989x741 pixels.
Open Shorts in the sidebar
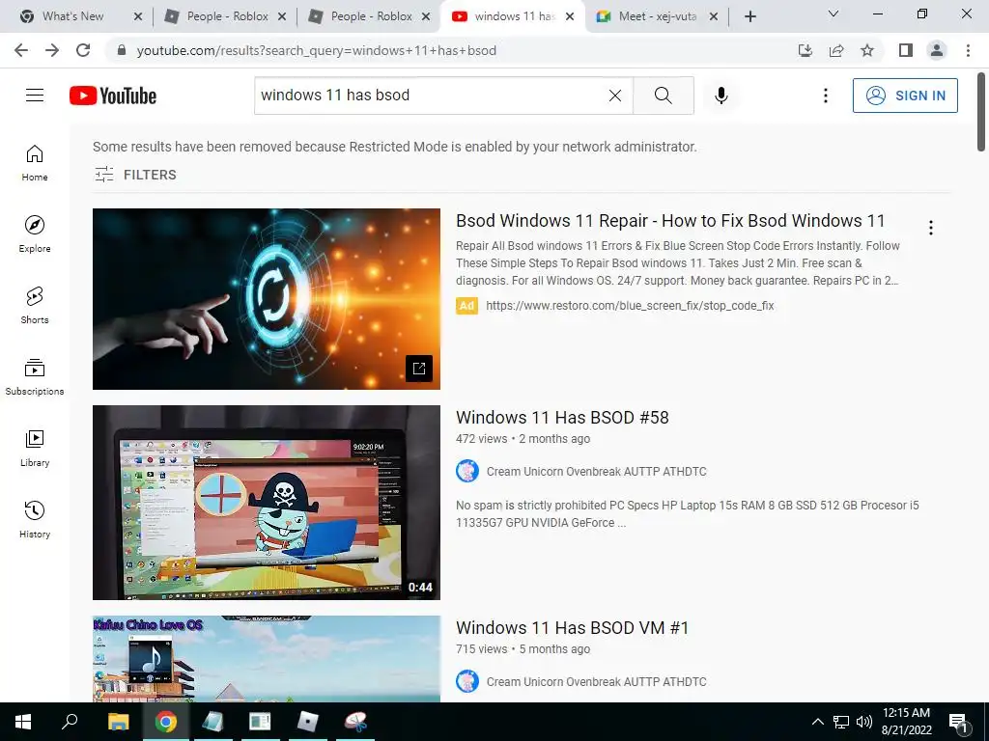[x=35, y=306]
